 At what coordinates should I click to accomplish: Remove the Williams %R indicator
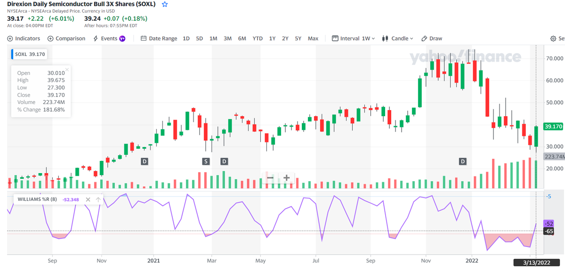click(x=88, y=199)
